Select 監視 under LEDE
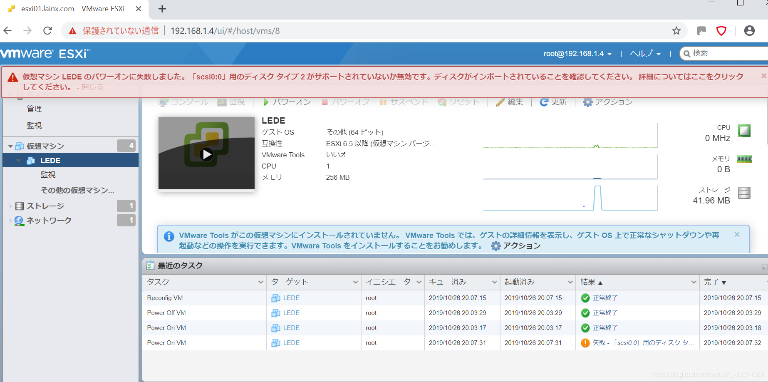The height and width of the screenshot is (382, 768). [x=48, y=174]
